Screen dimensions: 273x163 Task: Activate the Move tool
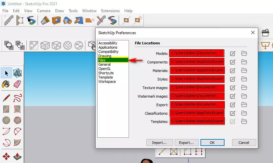pos(6,156)
